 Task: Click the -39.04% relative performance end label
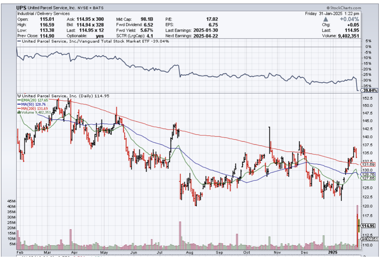click(369, 91)
